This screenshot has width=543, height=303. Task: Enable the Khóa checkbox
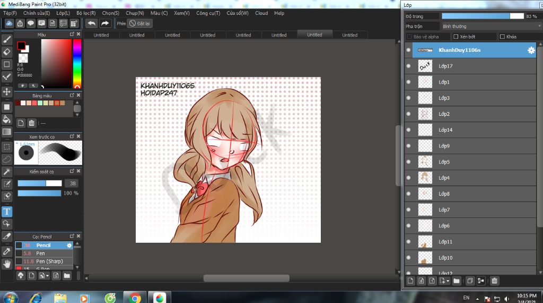502,36
